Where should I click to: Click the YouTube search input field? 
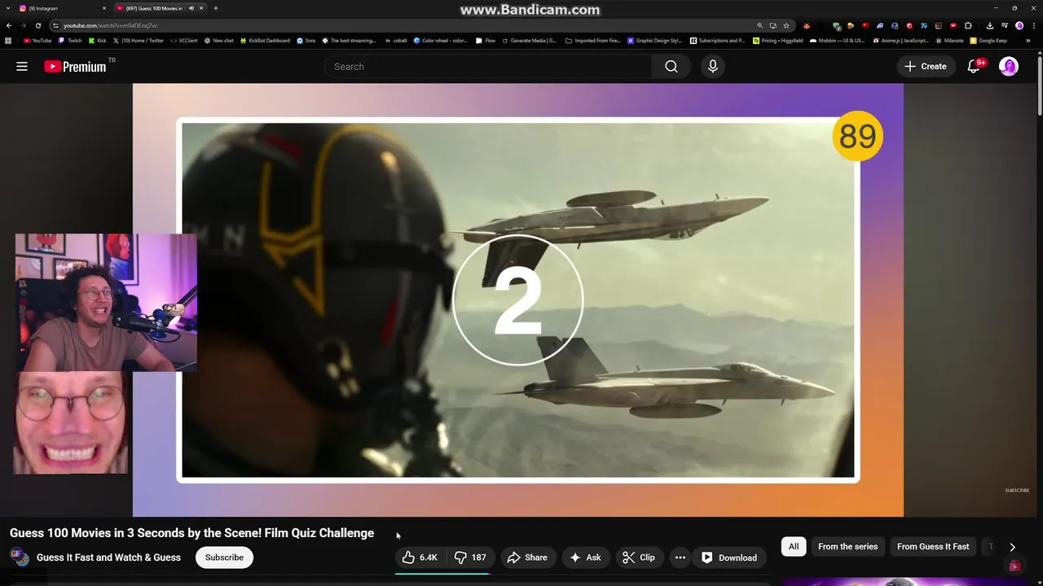(489, 67)
